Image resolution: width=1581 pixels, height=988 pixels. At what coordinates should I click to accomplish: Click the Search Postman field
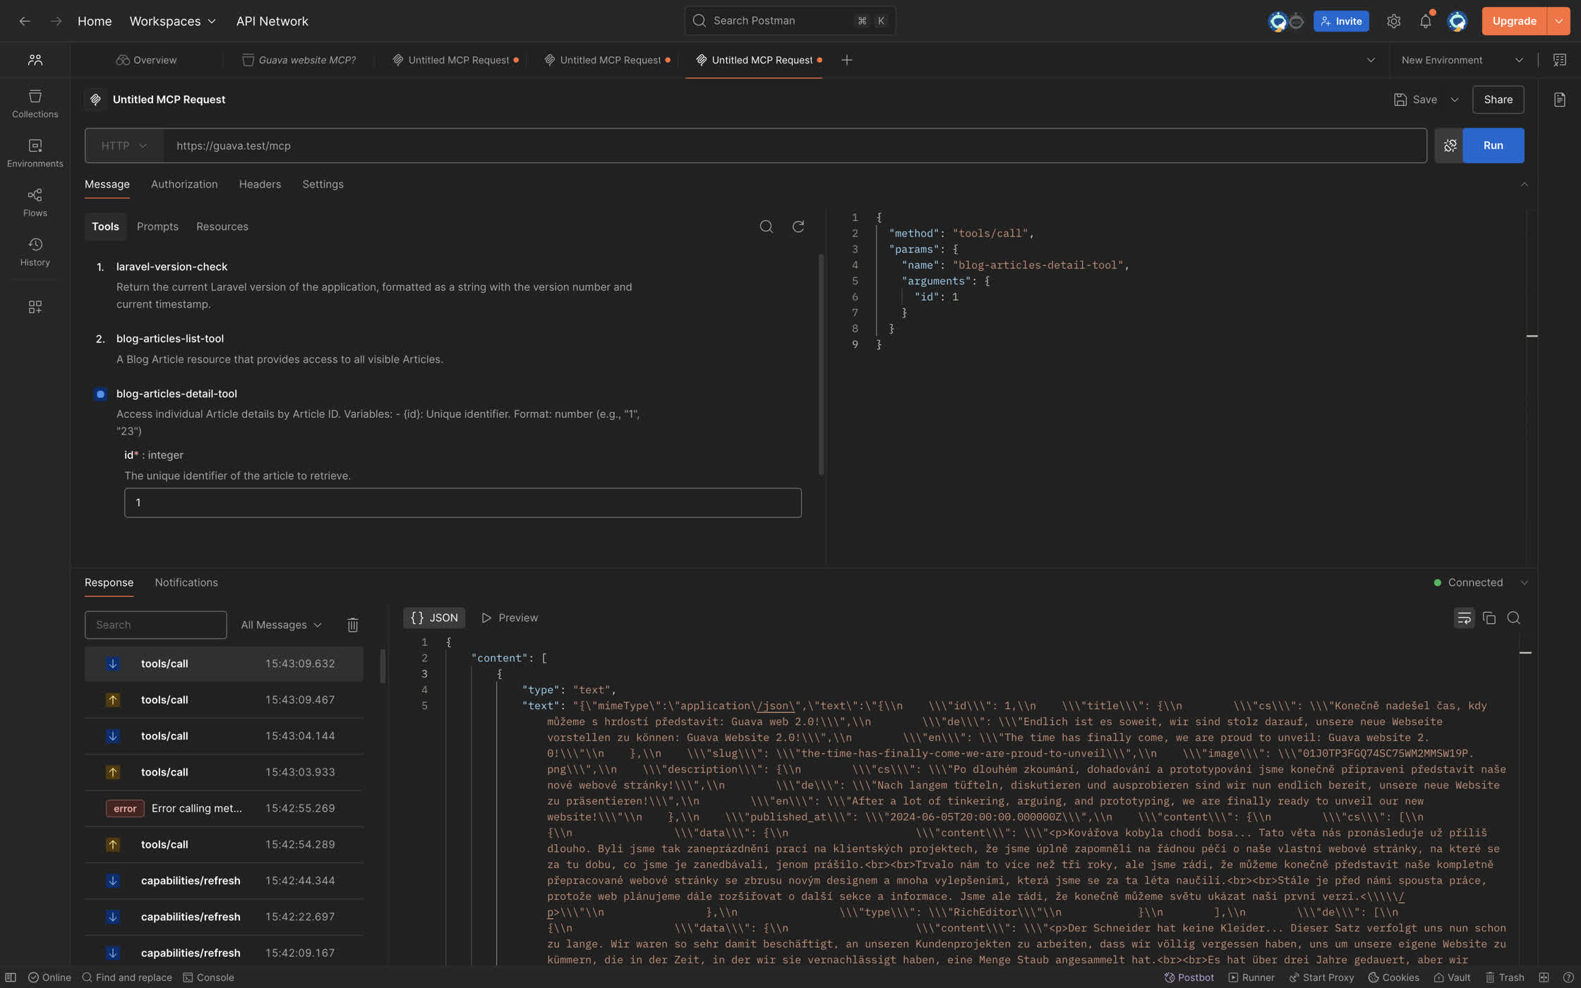[790, 20]
